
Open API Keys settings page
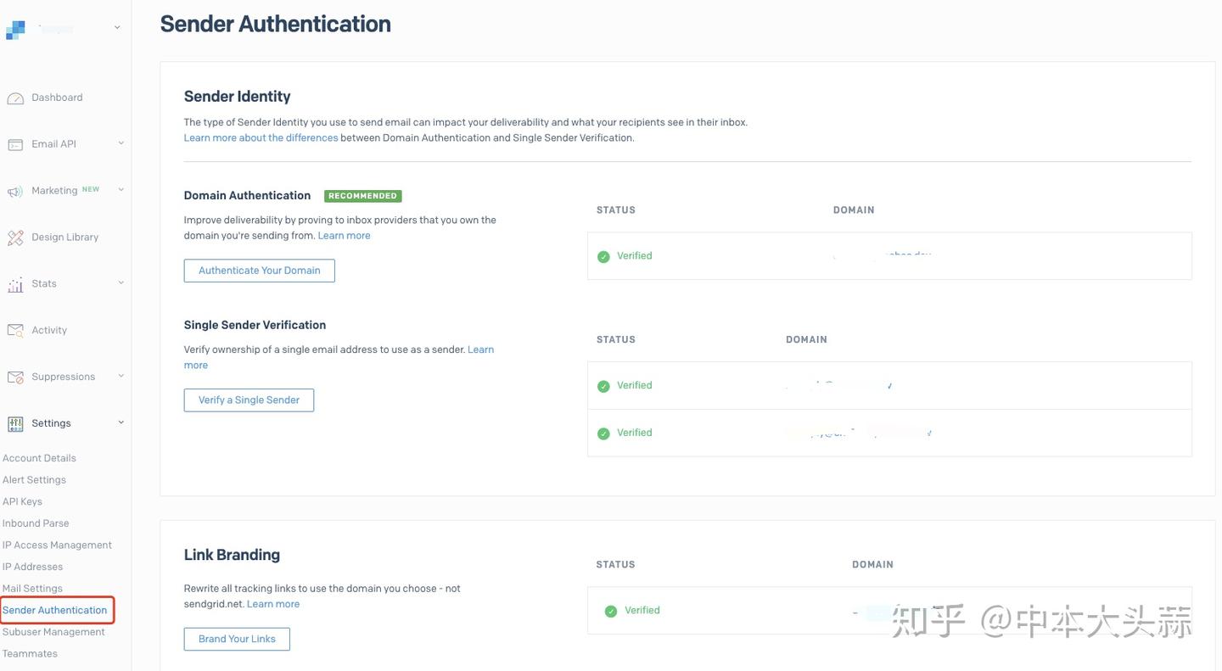coord(22,501)
